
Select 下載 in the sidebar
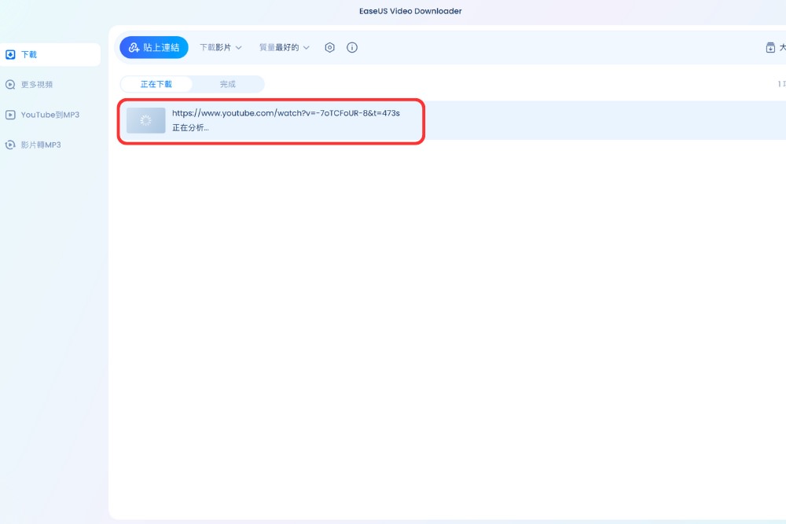[x=50, y=55]
